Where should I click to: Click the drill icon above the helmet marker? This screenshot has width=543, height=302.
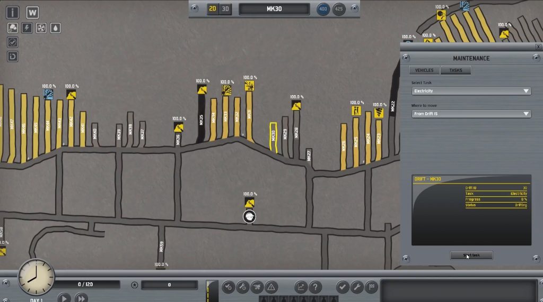click(249, 202)
